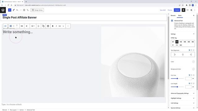Click the Line Height slider
This screenshot has width=198, height=111.
[x=177, y=87]
